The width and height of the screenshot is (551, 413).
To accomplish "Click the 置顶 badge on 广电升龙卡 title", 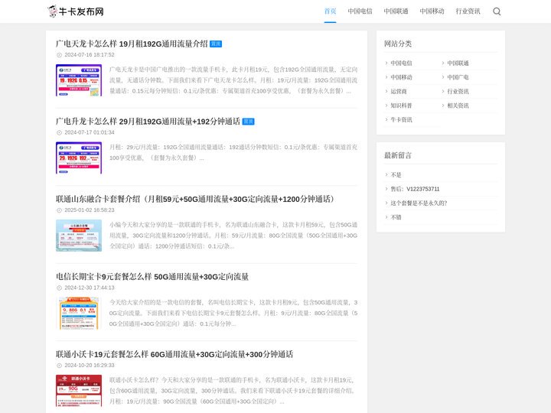I will 248,122.
